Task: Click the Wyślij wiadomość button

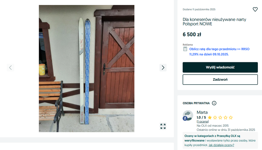Action: click(220, 67)
